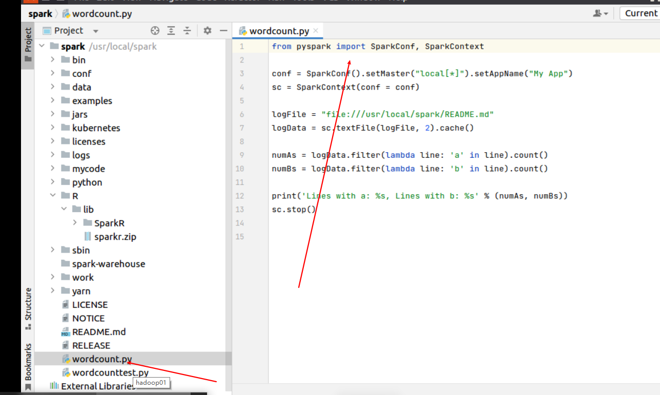The width and height of the screenshot is (660, 395).
Task: Expand the conf folder
Action: [x=53, y=73]
